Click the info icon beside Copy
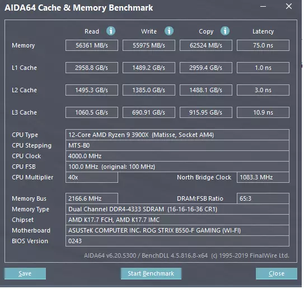This screenshot has width=304, height=289. pos(225,31)
